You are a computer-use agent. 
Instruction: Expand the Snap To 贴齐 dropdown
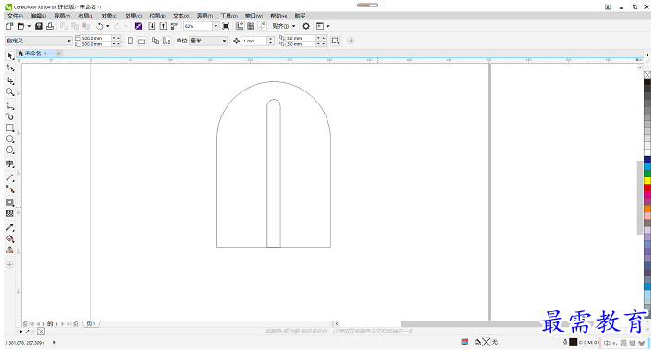pyautogui.click(x=293, y=26)
